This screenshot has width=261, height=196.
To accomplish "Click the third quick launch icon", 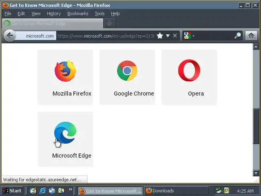I will click(x=52, y=191).
